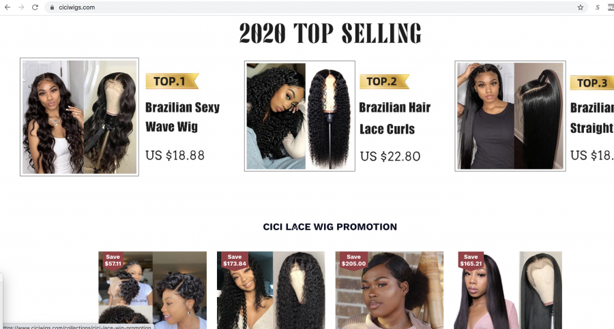Click the Lace Curls wig product photo
Screen dimensions: 614x329
pyautogui.click(x=299, y=116)
